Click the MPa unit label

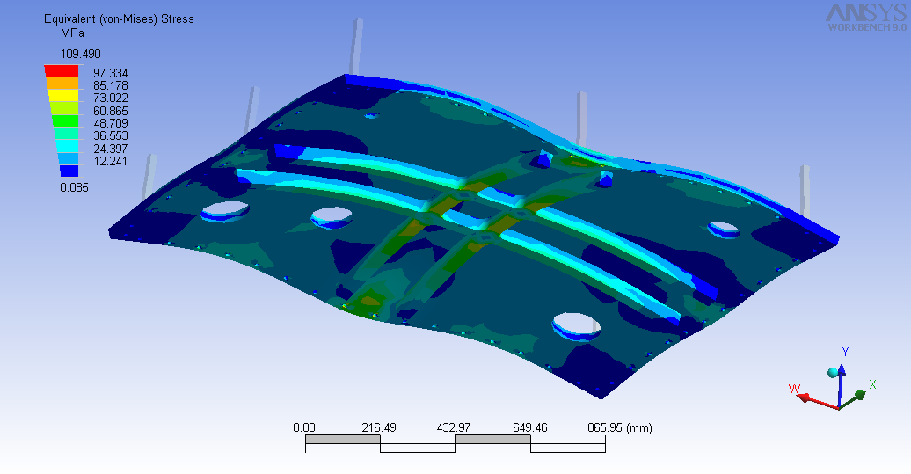73,33
